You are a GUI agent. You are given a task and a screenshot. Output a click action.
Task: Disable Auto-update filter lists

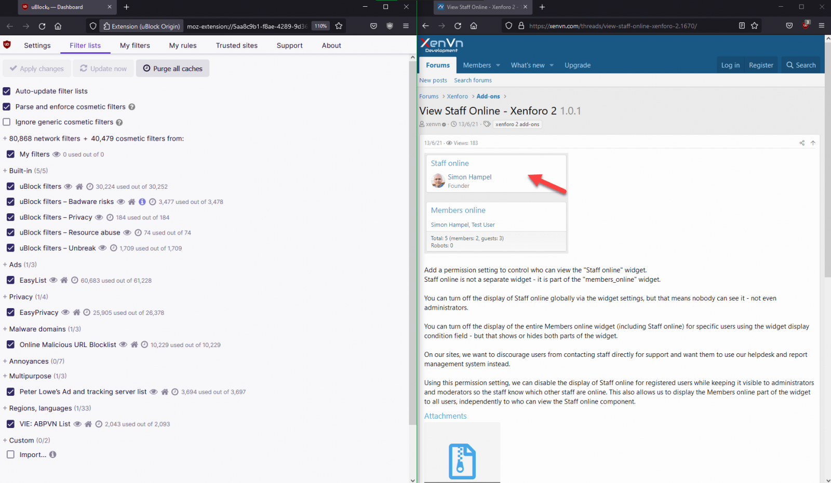pyautogui.click(x=7, y=91)
